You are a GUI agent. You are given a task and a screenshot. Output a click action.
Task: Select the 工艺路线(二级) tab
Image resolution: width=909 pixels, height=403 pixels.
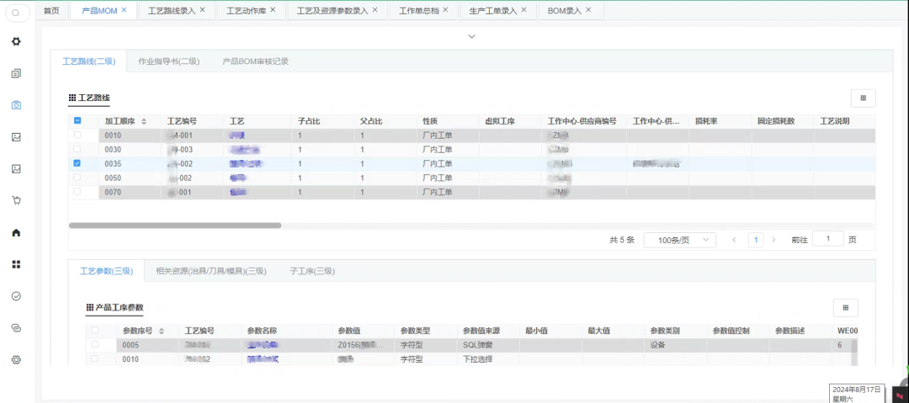click(x=89, y=61)
